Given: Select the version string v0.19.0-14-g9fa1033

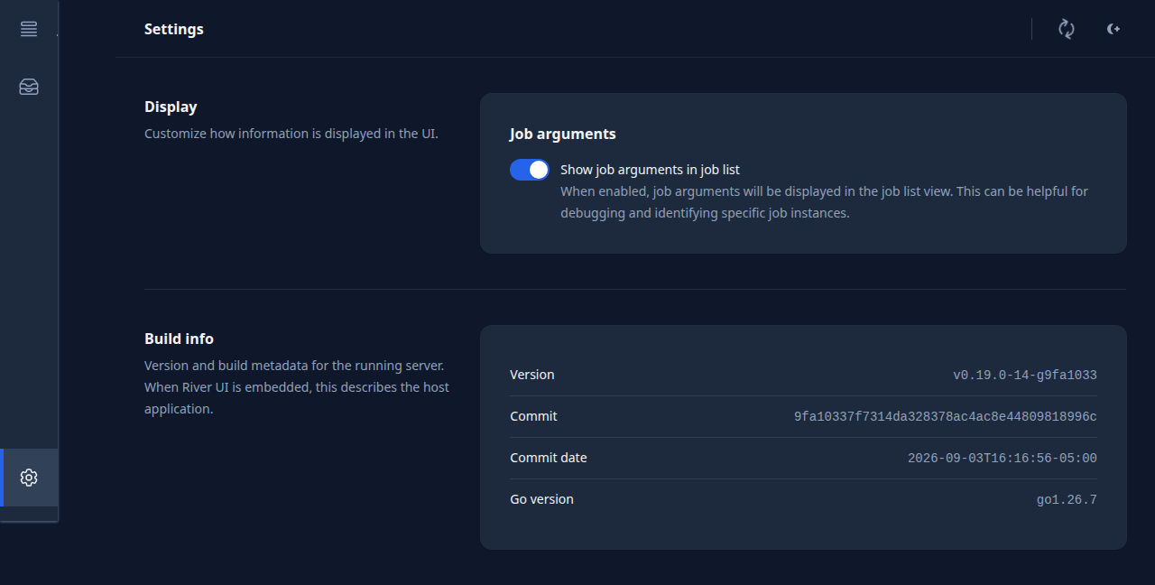Looking at the screenshot, I should [x=1025, y=375].
